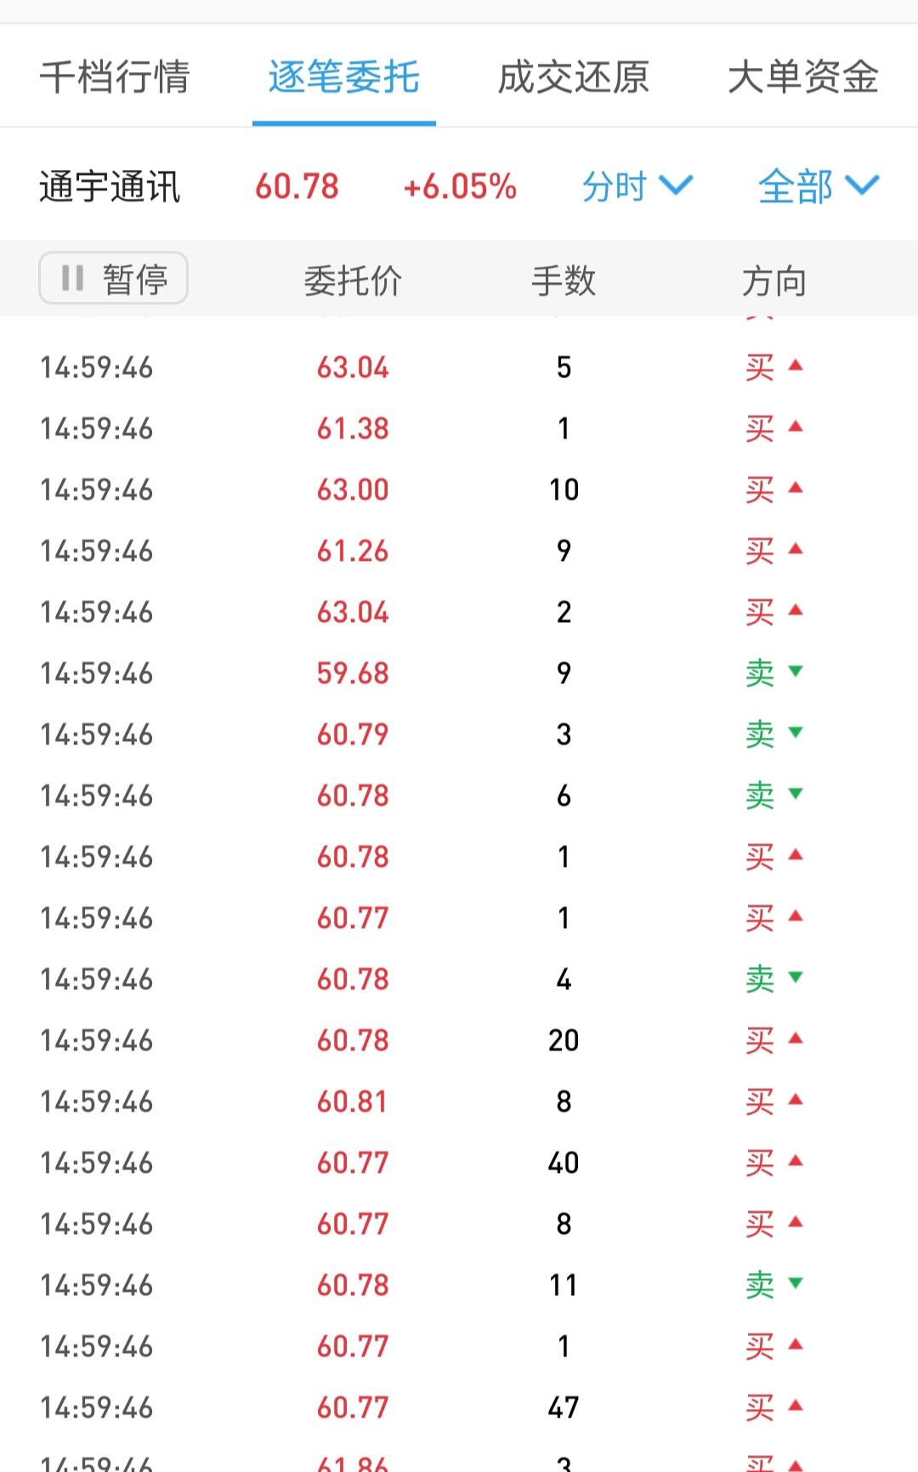Switch to 千档行情 tab

[x=115, y=76]
